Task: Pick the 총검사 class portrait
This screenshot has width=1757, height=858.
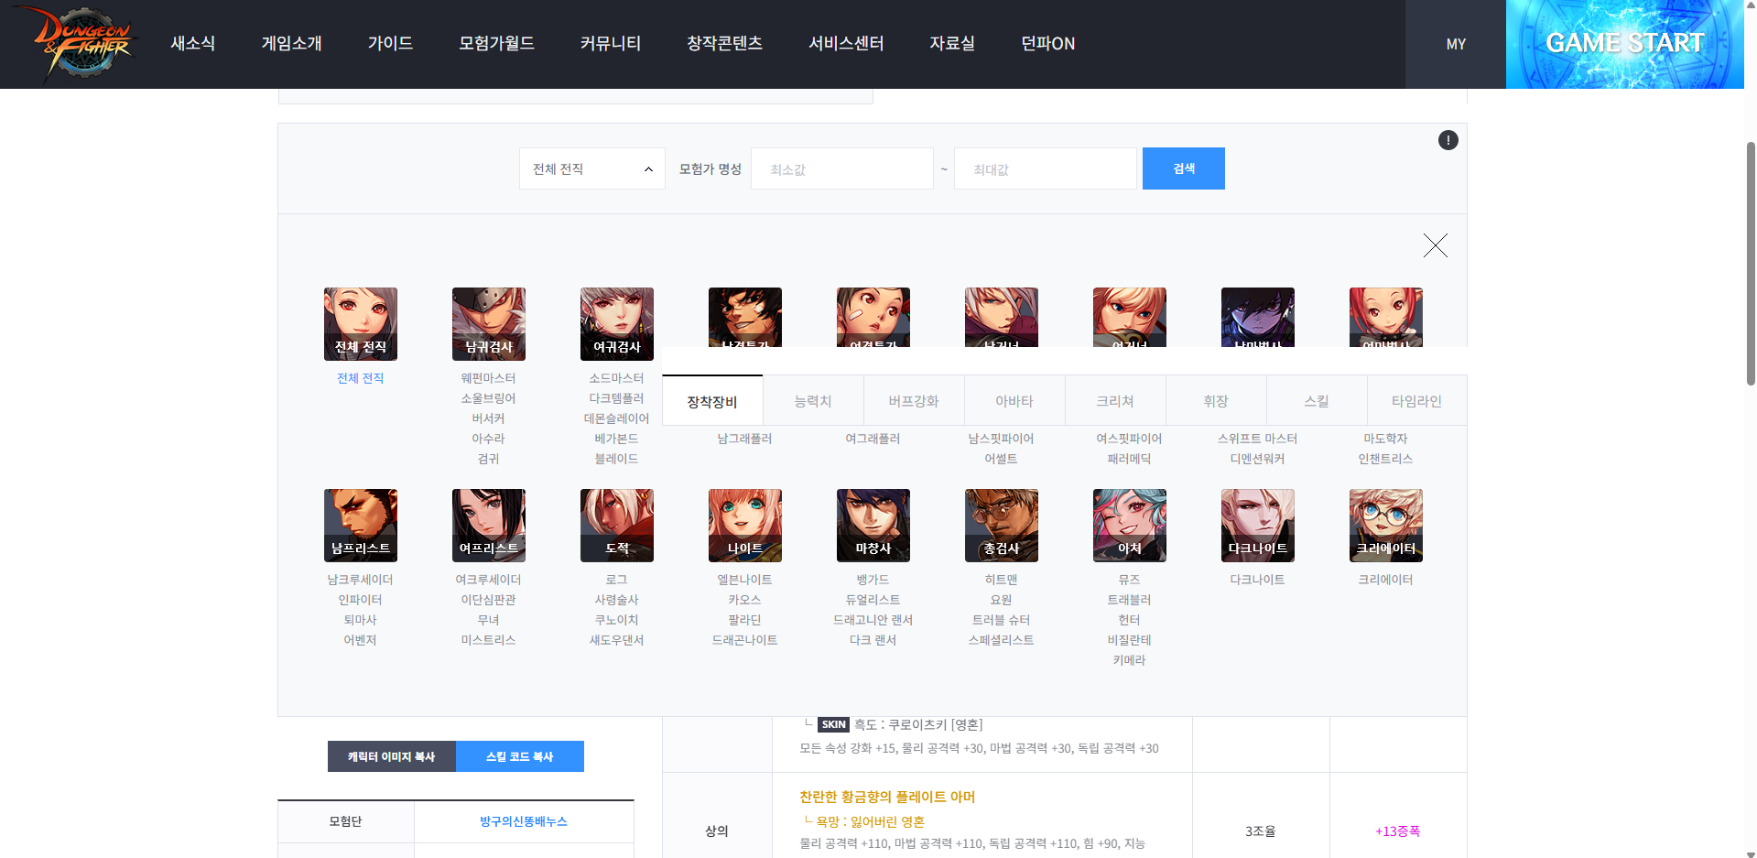Action: (1001, 525)
